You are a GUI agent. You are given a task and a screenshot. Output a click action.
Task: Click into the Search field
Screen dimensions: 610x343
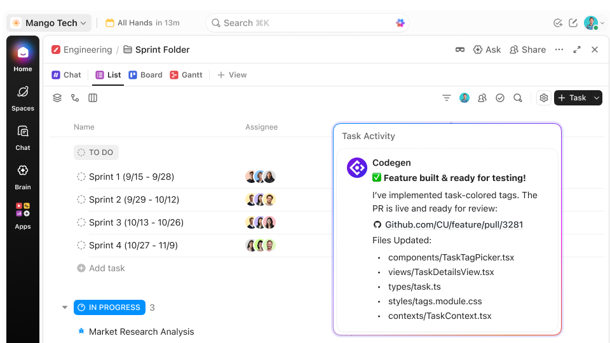point(308,23)
